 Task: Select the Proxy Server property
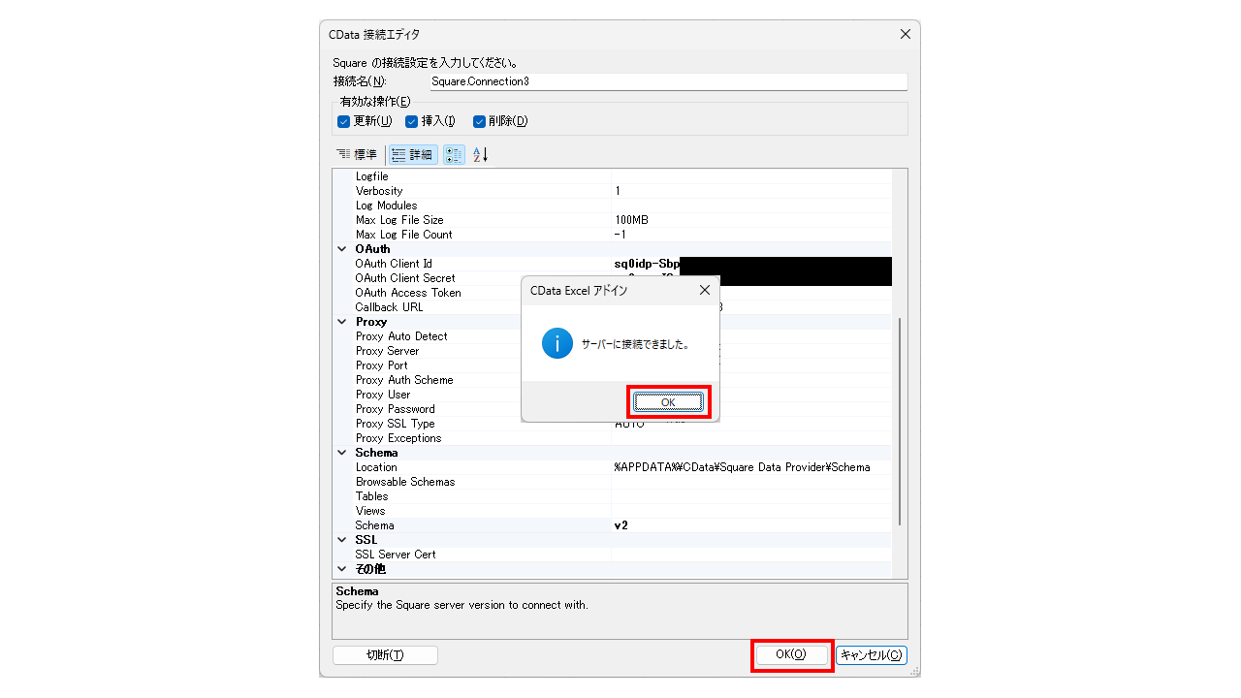click(x=387, y=351)
